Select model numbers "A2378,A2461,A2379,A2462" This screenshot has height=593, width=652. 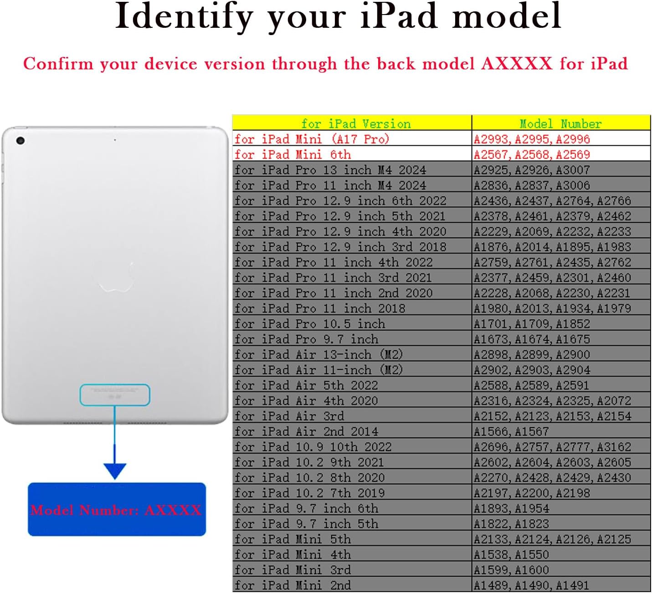(552, 216)
